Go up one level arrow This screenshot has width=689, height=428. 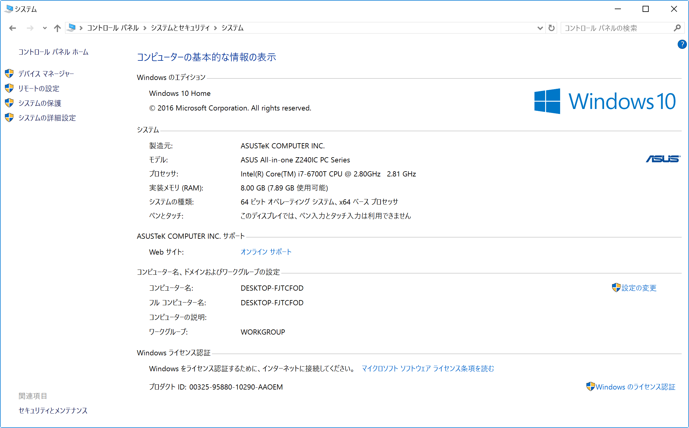point(57,28)
